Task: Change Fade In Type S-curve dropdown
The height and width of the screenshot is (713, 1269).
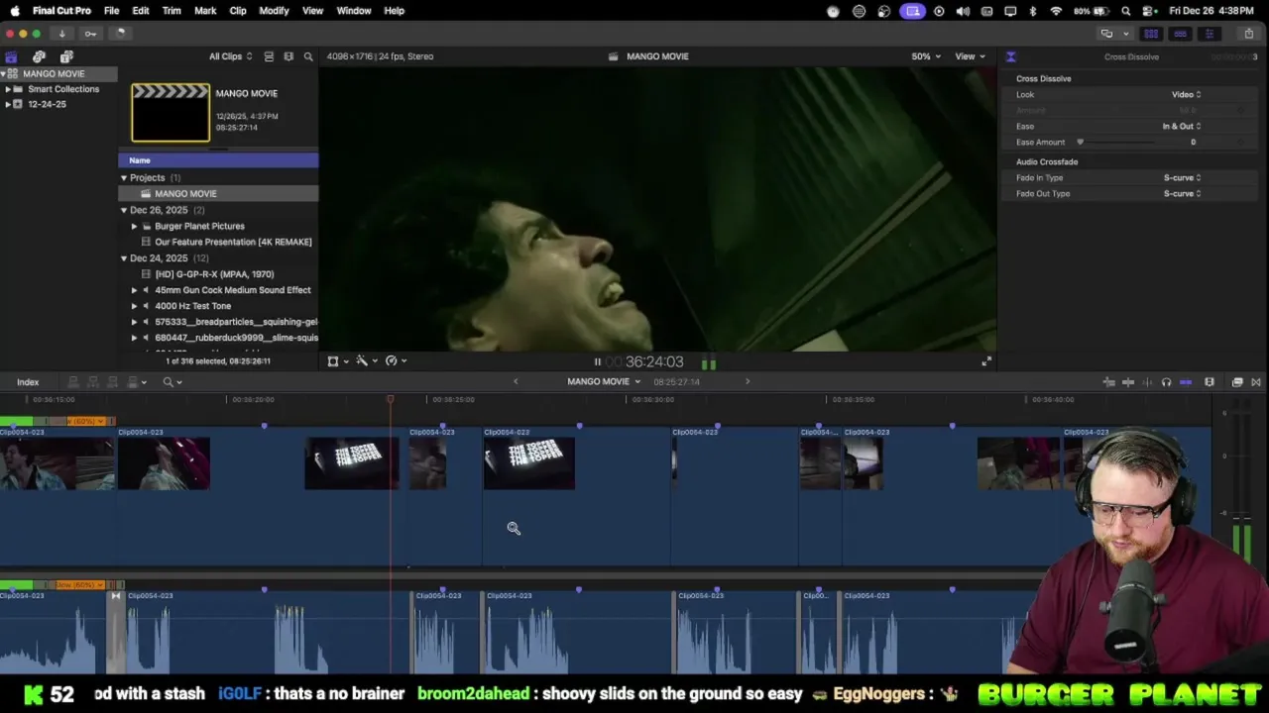Action: point(1182,177)
